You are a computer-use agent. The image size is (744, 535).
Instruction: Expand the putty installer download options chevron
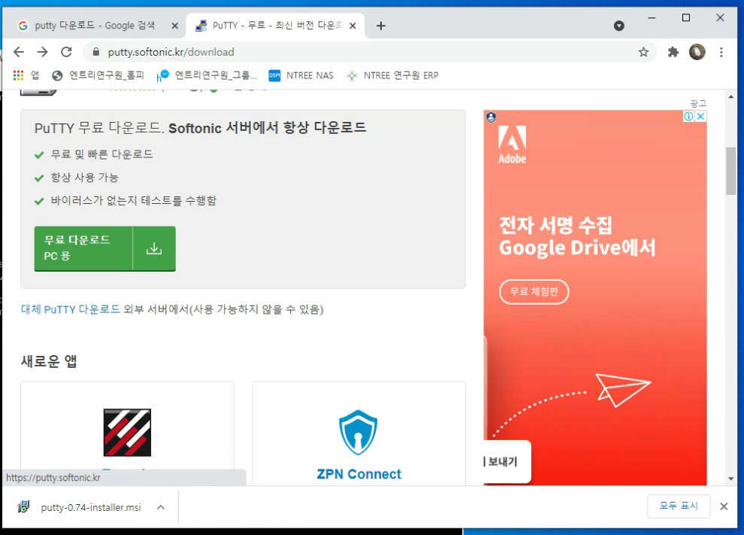click(161, 507)
